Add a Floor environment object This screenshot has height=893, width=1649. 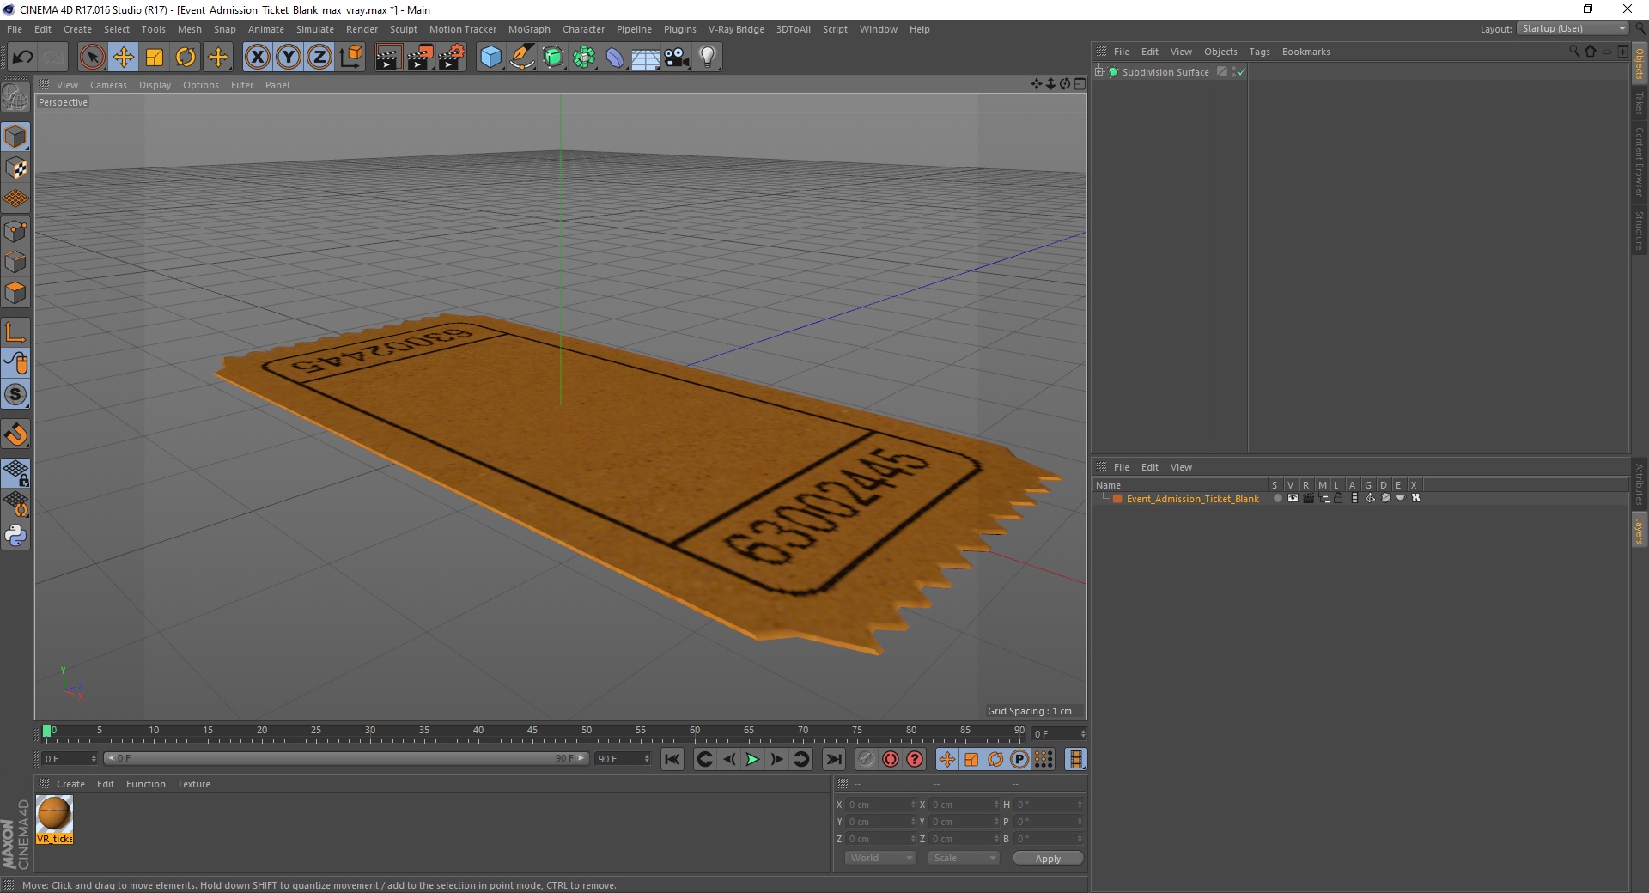tap(645, 58)
